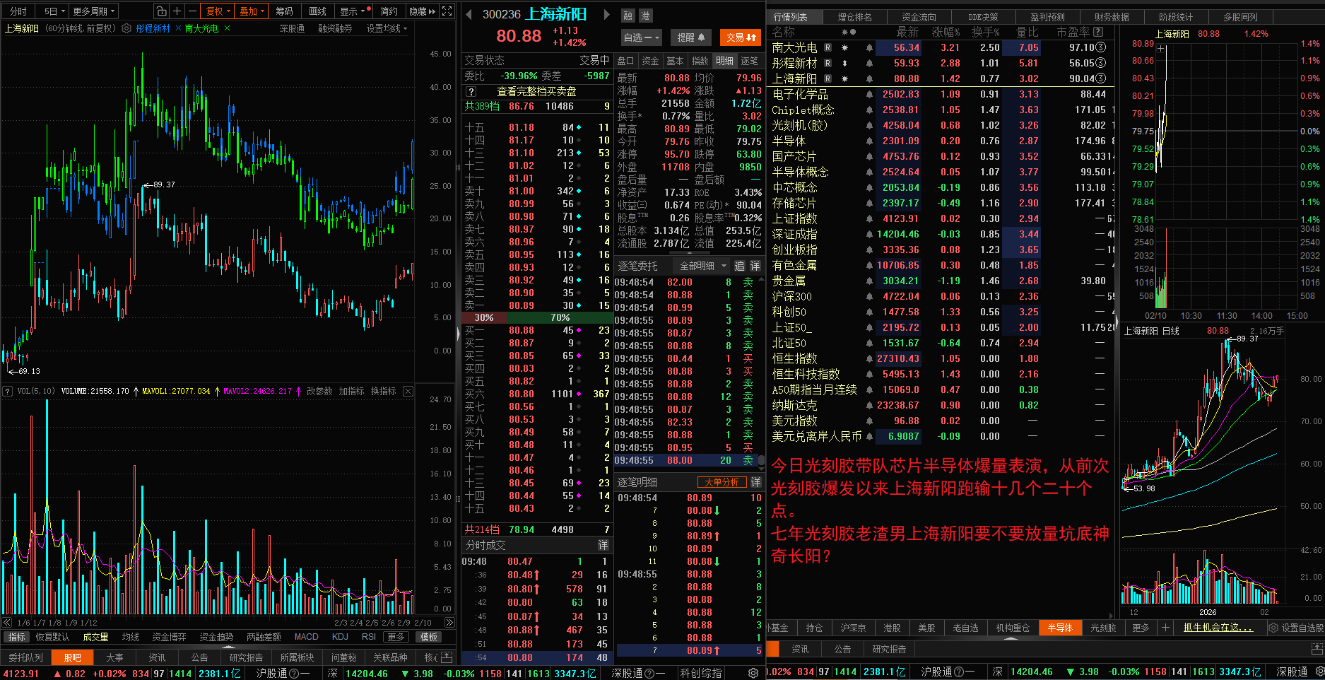
Task: Toggle the 深股通 overlay on chart
Action: click(292, 28)
